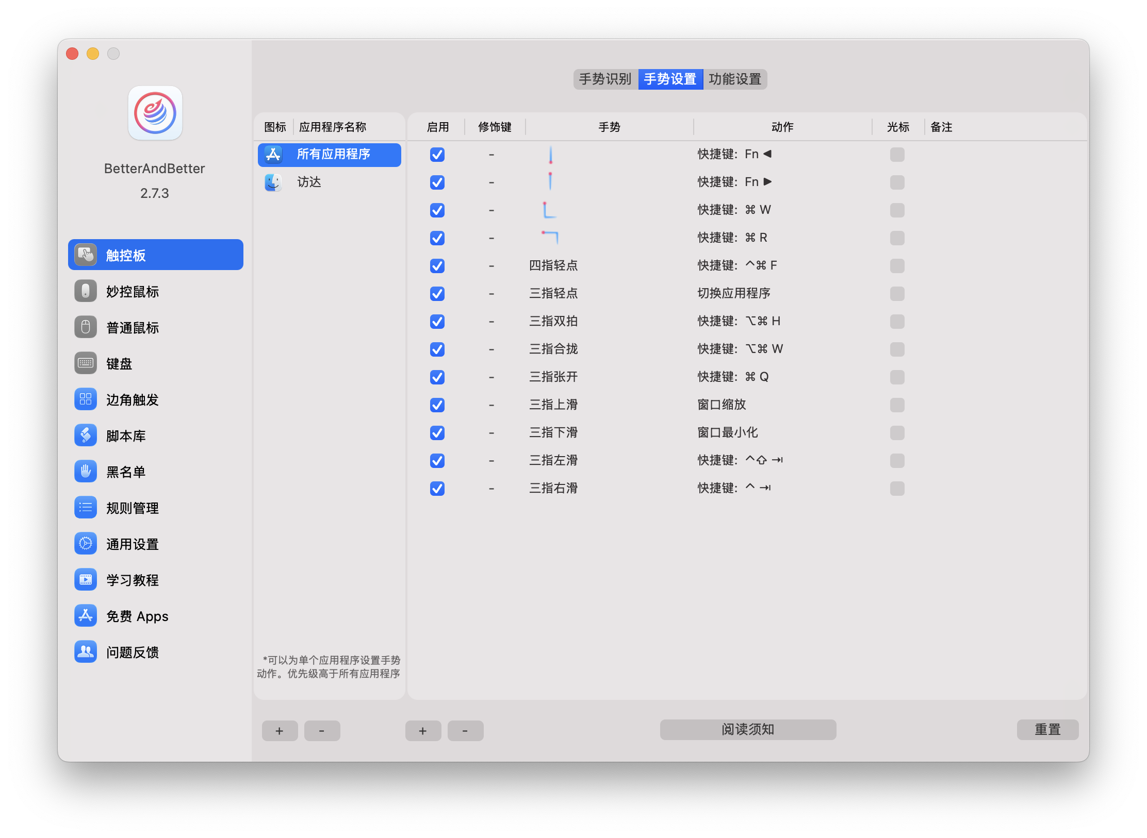Open 规则管理 rule management
Viewport: 1147px width, 838px height.
[x=132, y=508]
